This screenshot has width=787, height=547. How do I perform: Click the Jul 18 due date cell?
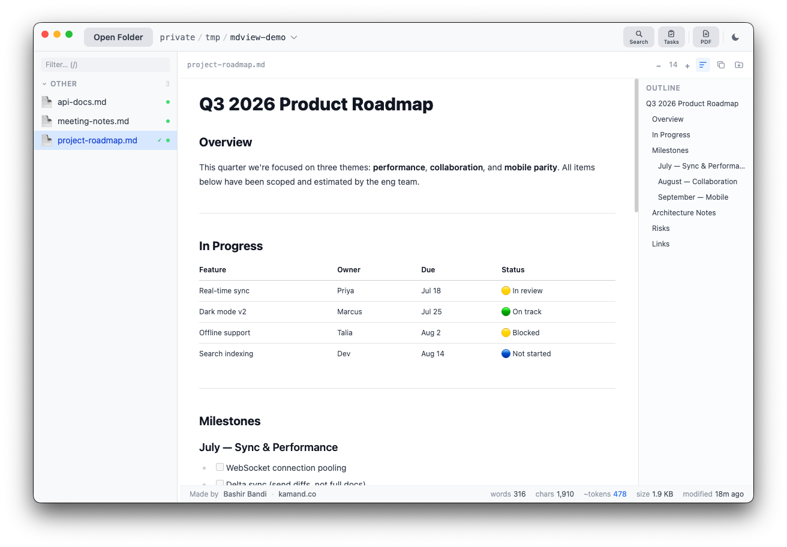coord(431,291)
